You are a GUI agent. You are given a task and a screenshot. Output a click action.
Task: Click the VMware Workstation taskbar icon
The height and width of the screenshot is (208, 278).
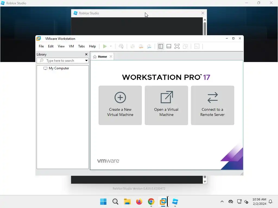[x=163, y=201]
